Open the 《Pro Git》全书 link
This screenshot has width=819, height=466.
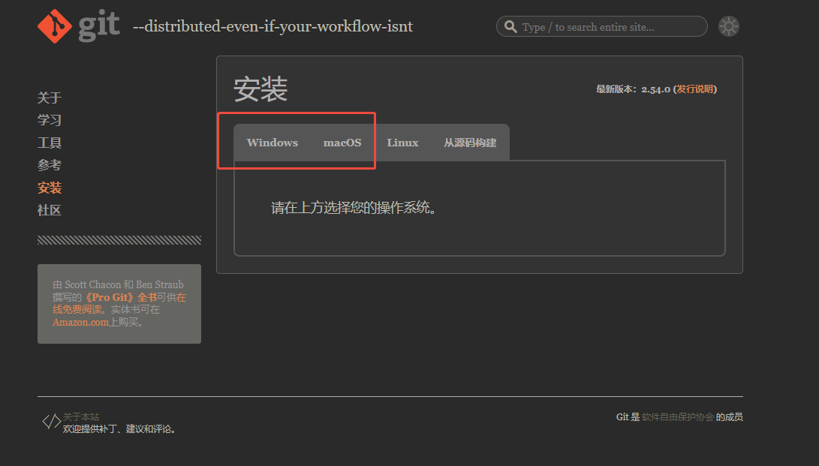point(120,297)
